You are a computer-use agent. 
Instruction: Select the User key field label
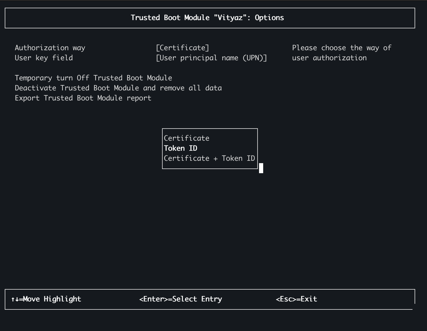(44, 58)
